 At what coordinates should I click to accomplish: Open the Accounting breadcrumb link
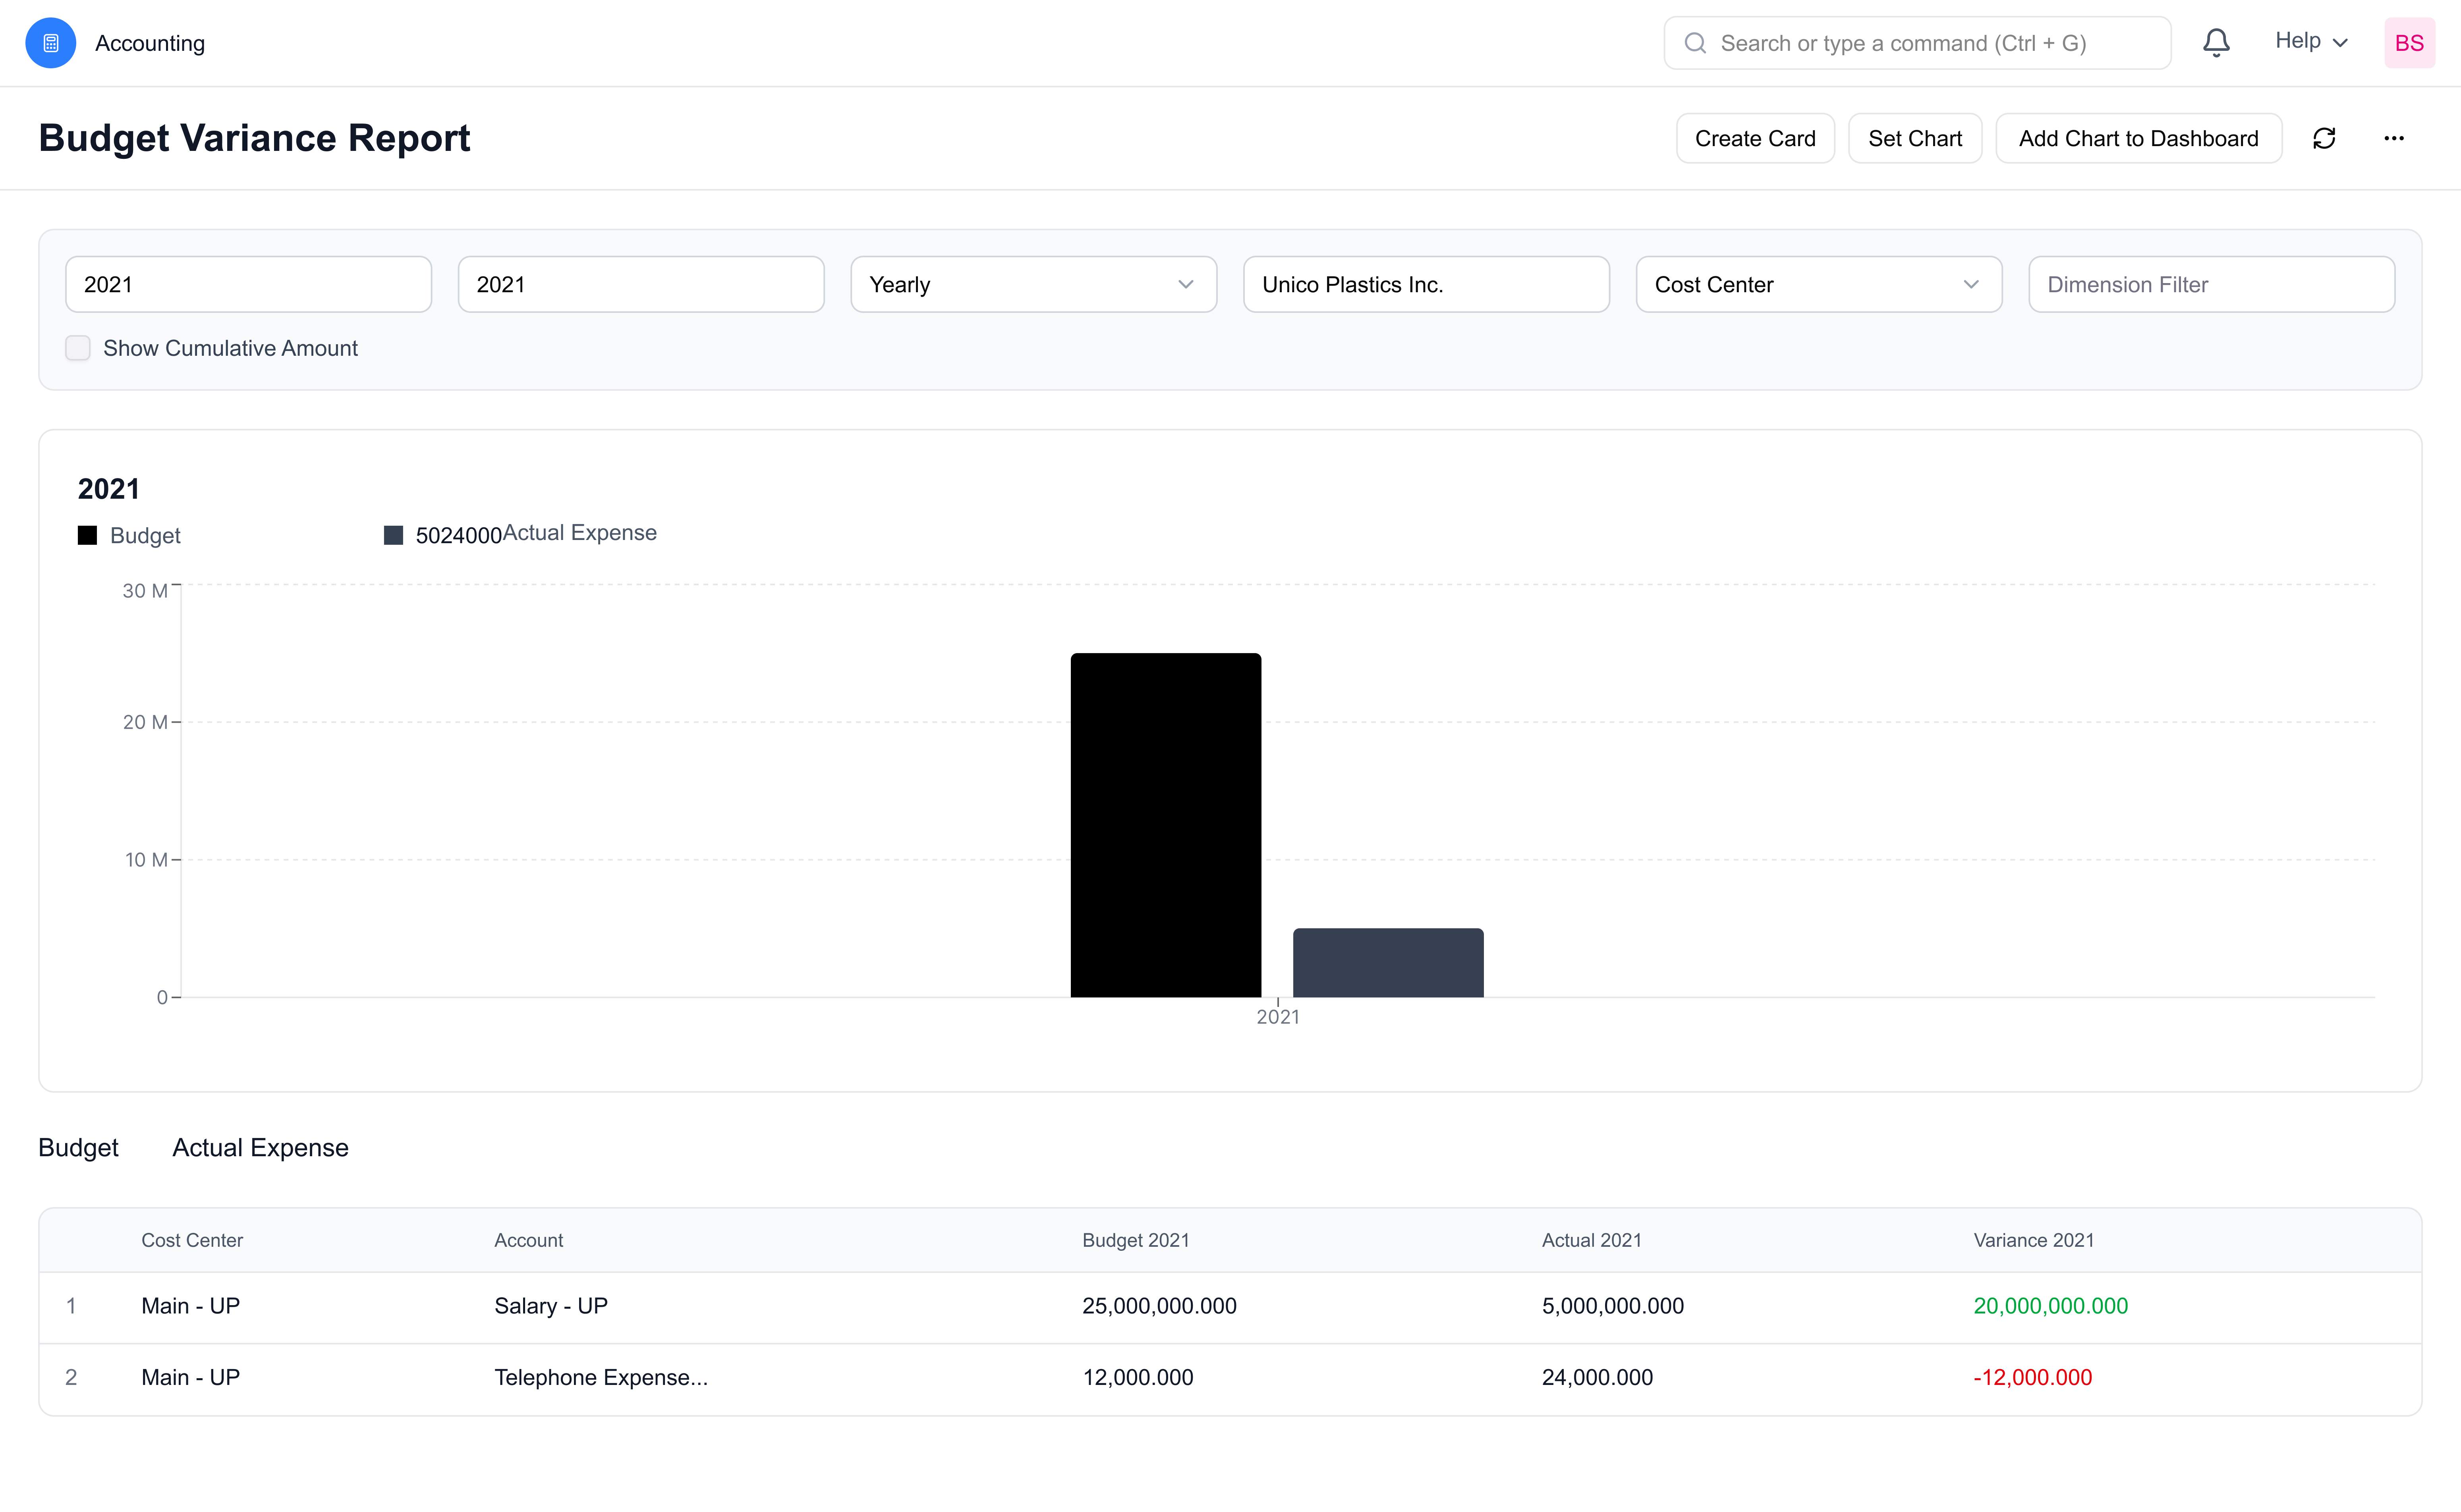point(150,43)
